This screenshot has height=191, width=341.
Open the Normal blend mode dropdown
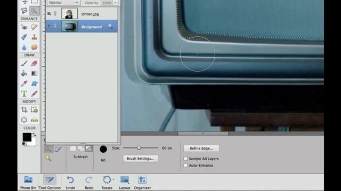(63, 3)
